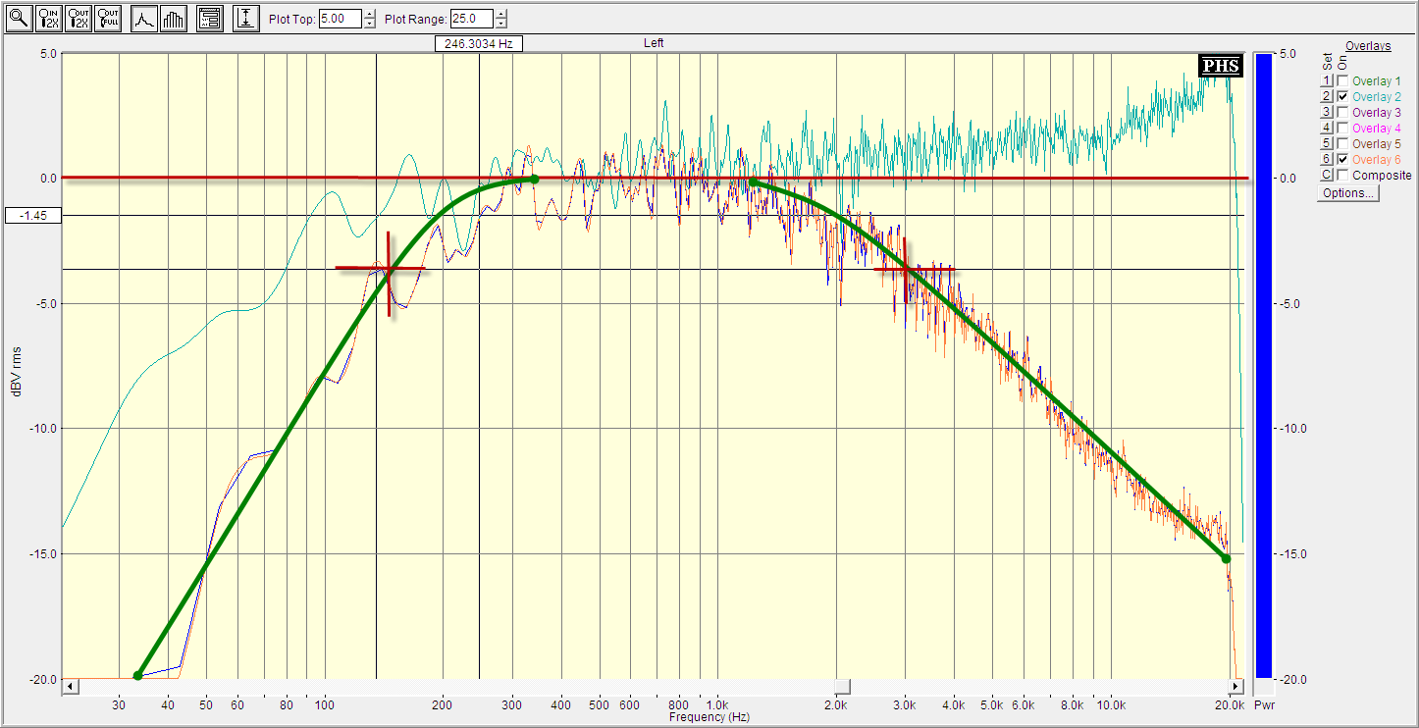This screenshot has width=1419, height=728.
Task: Open the overlay Options dialog
Action: point(1347,193)
